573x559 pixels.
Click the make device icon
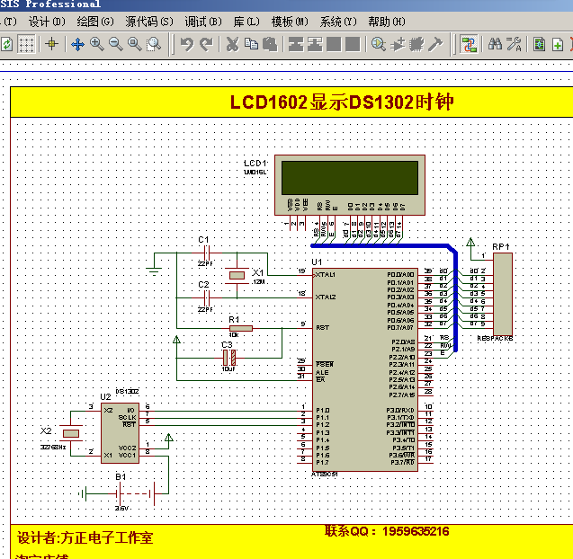pyautogui.click(x=398, y=45)
